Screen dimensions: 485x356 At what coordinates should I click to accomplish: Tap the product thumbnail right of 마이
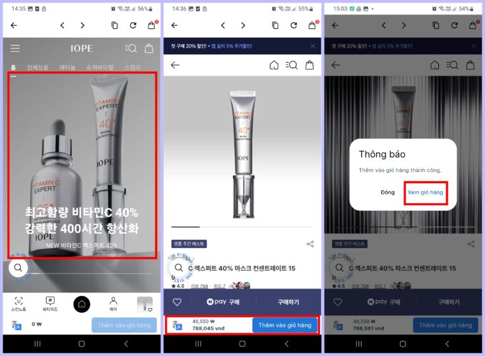point(145,304)
